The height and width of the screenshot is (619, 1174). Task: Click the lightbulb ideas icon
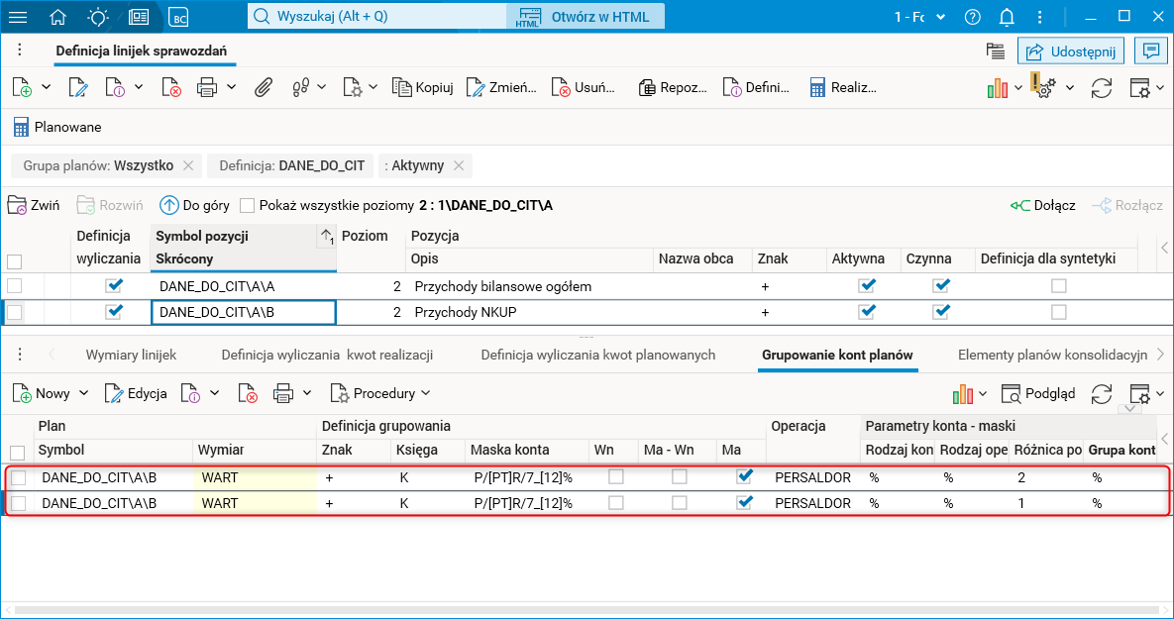click(x=98, y=17)
